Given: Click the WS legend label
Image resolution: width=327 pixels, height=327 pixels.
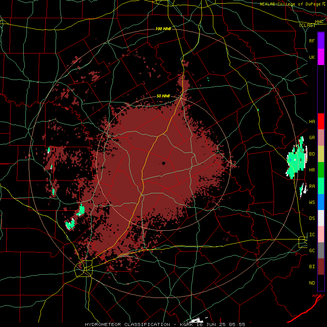Looking at the screenshot, I should 312,202.
